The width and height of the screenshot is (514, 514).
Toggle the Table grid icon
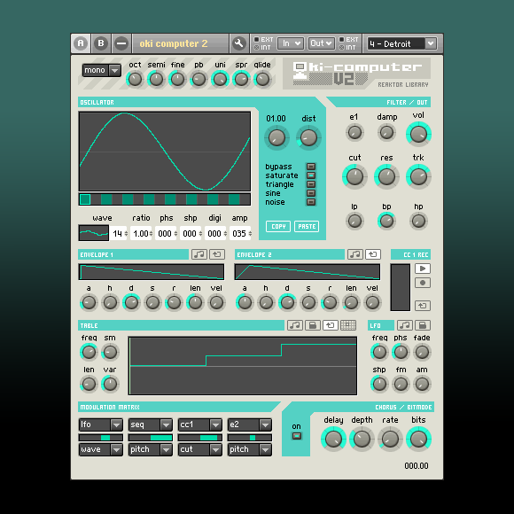348,325
